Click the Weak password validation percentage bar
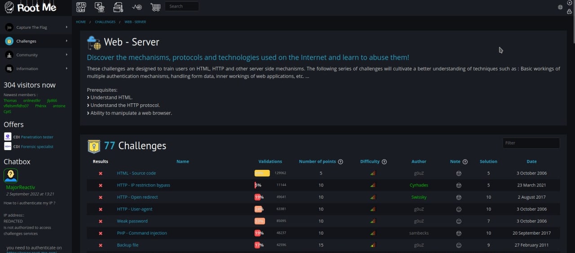This screenshot has height=253, width=575. pyautogui.click(x=260, y=221)
